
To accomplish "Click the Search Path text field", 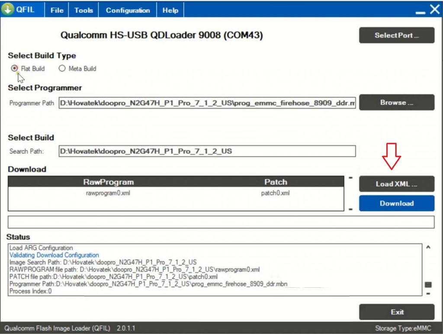I will pyautogui.click(x=207, y=151).
